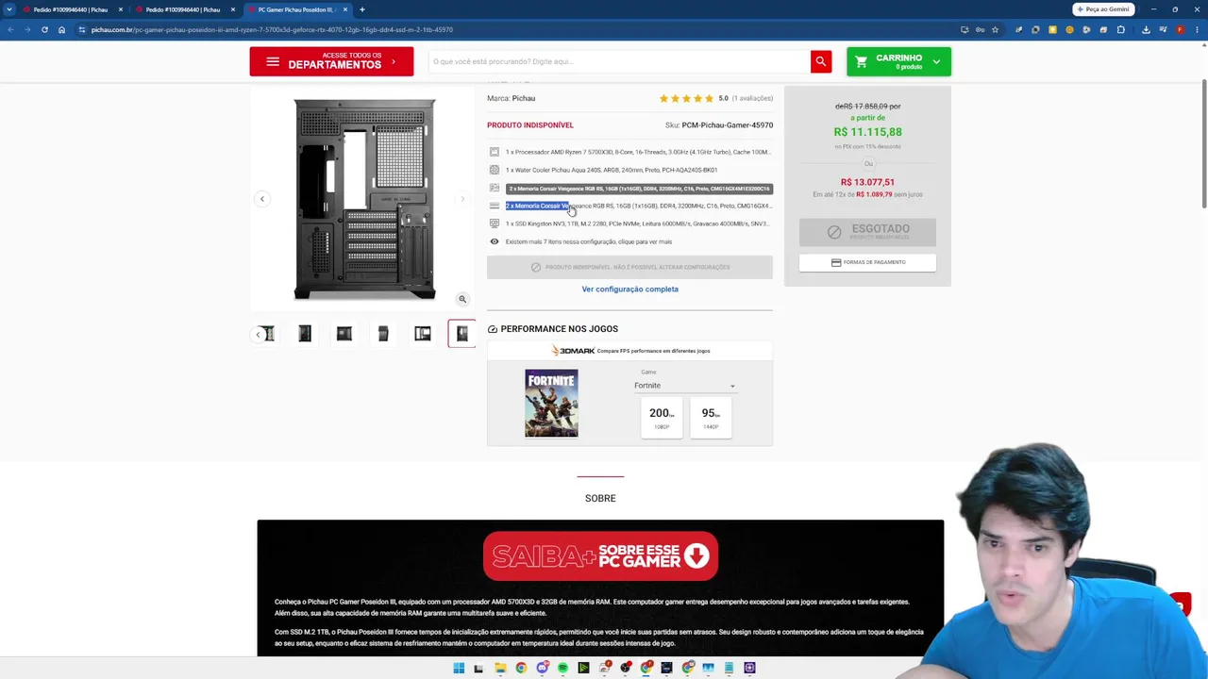
Task: Click the Sku PCM-Pichau-Gamer-45970 text
Action: (x=719, y=124)
